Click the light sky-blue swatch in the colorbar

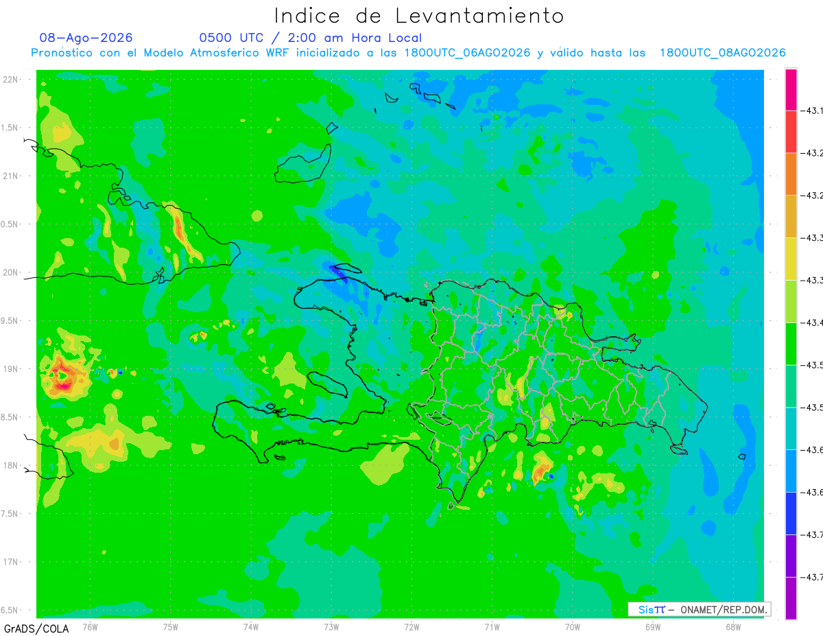[791, 471]
